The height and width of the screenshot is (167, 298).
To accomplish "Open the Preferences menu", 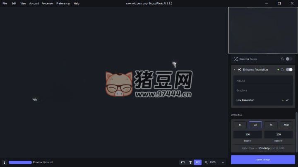I will point(63,3).
